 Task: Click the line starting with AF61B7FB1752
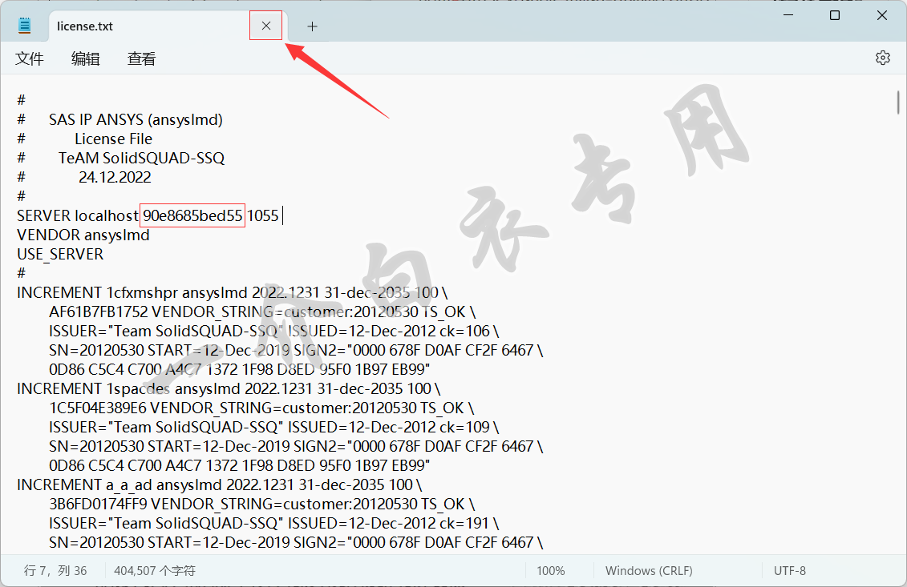tap(262, 312)
